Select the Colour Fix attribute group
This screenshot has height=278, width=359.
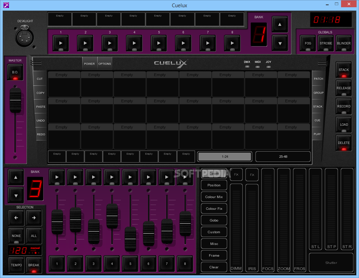214,208
